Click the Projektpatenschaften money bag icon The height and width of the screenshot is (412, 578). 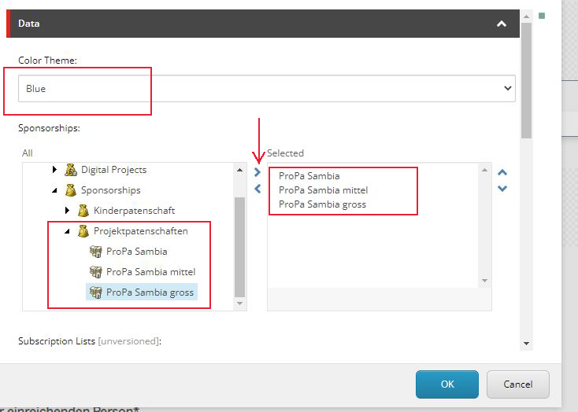point(83,231)
